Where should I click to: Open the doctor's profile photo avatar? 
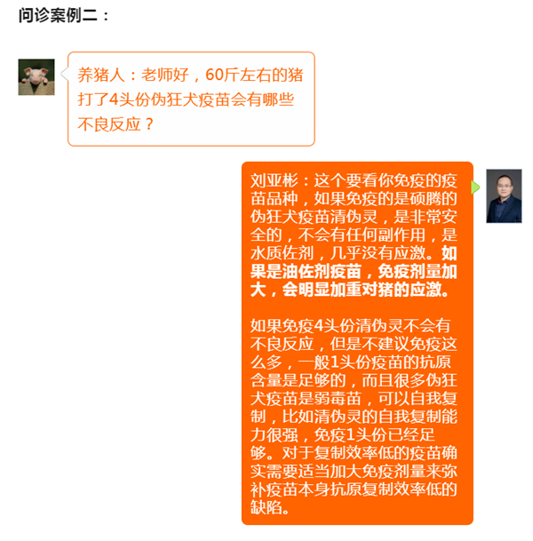pyautogui.click(x=504, y=196)
